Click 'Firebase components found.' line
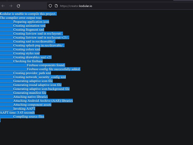193x145 pixels. [x=46, y=65]
